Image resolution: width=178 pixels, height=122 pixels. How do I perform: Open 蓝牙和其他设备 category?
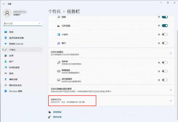[22, 38]
